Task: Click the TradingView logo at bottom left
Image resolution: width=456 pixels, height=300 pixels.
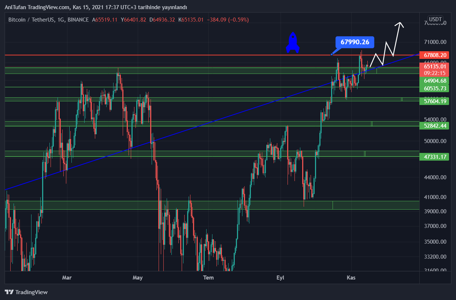Action: point(26,292)
